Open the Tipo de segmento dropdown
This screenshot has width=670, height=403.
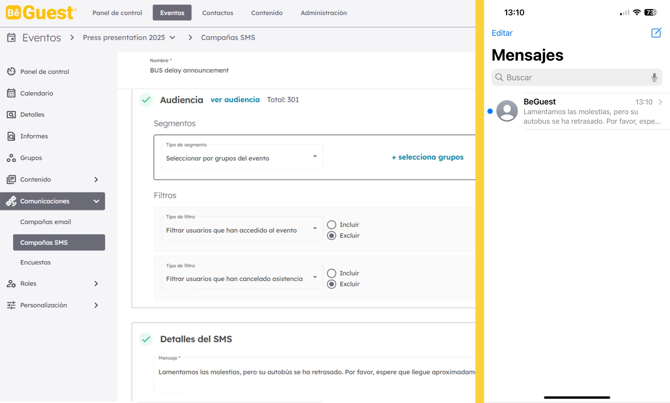(242, 156)
